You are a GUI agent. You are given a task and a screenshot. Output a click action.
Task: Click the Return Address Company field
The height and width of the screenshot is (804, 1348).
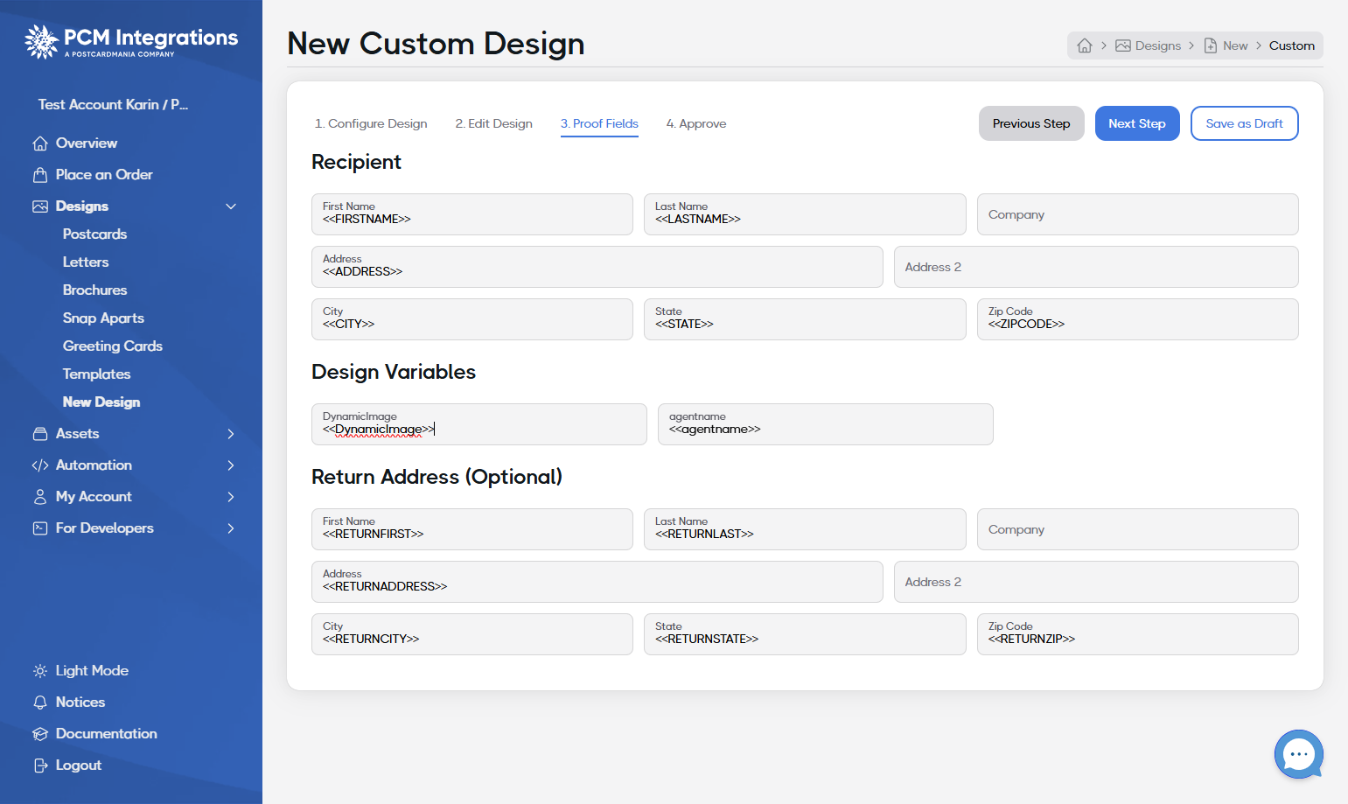1137,529
